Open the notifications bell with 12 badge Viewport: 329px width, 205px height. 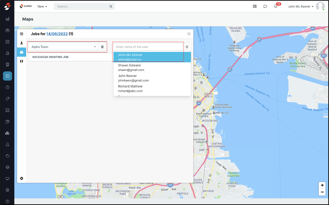(276, 6)
